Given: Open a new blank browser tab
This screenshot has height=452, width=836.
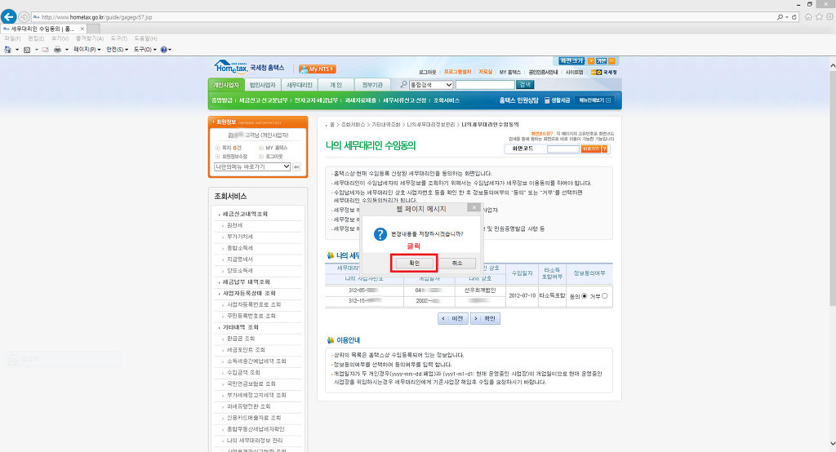Looking at the screenshot, I should point(93,29).
